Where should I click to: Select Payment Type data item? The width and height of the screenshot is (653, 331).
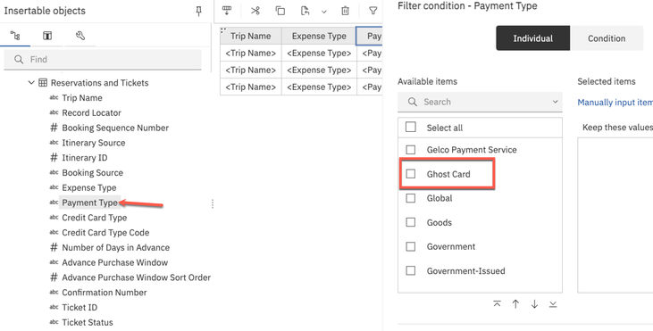[89, 203]
